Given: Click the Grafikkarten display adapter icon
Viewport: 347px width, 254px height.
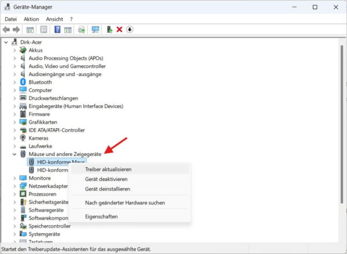Looking at the screenshot, I should pos(23,122).
